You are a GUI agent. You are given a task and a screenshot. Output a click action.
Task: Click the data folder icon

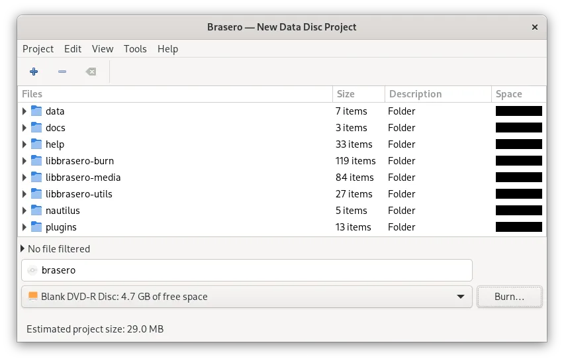(36, 111)
